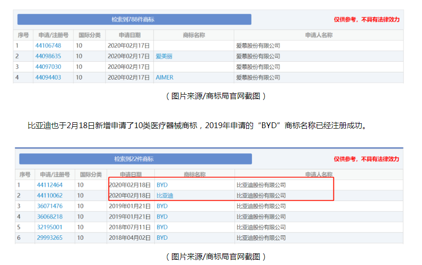The width and height of the screenshot is (422, 265).
Task: Open registration number 44106748 link
Action: [48, 46]
